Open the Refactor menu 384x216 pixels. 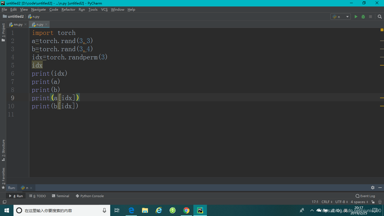[68, 9]
